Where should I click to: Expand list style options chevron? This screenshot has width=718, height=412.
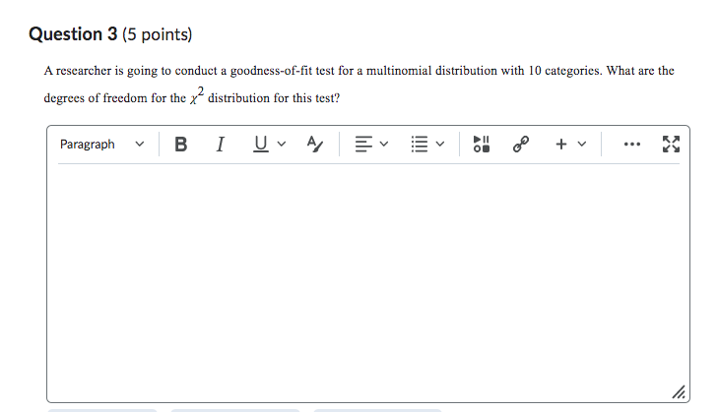[440, 144]
